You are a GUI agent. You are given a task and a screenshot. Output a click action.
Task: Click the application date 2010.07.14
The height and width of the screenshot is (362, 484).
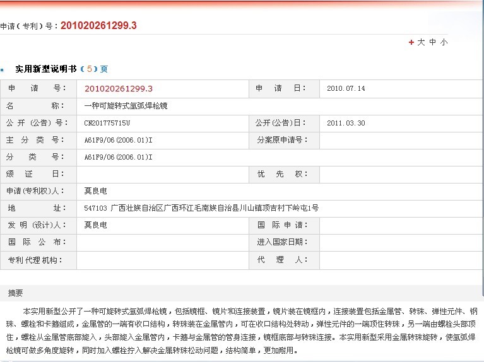coord(346,88)
